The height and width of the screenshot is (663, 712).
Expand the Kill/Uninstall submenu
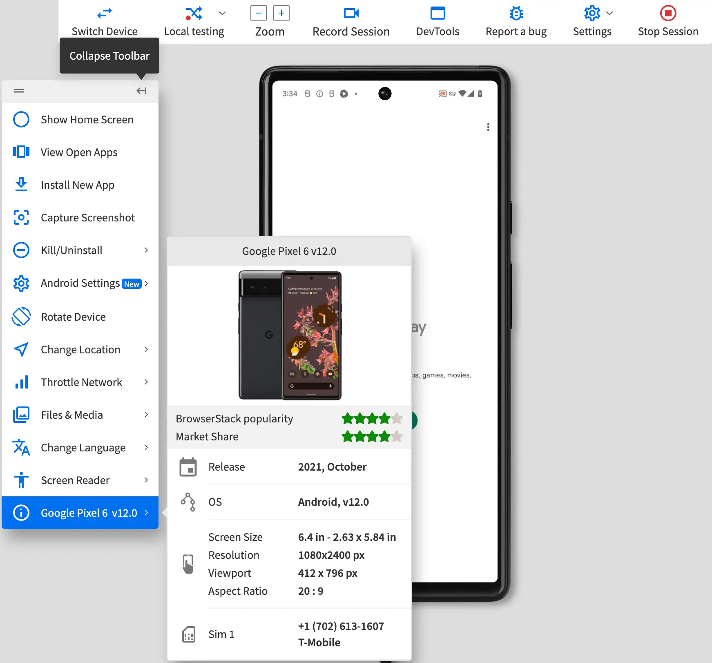point(146,250)
